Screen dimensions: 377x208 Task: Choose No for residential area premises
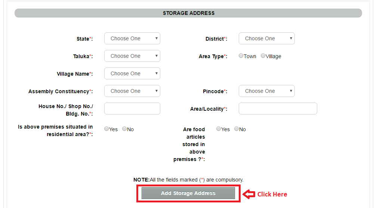[x=124, y=129]
